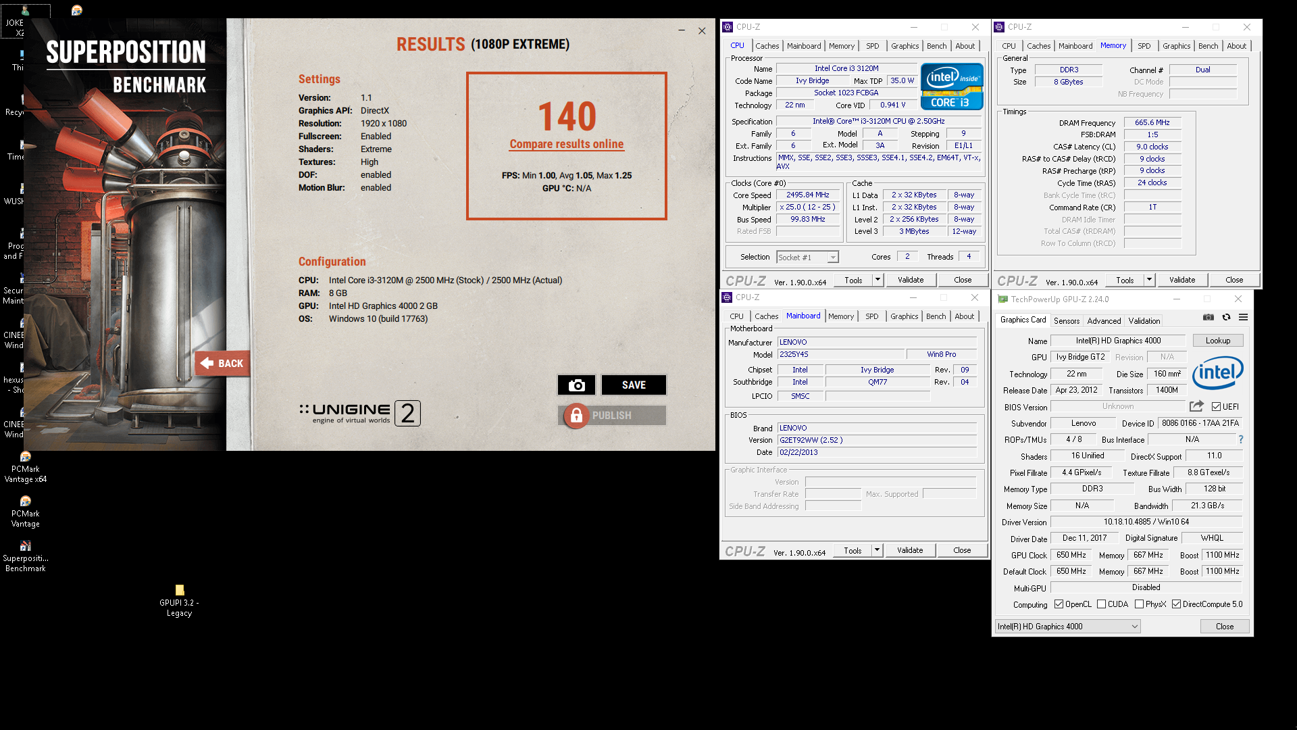Screen dimensions: 1297x730
Task: Select the shortcut icon at the top of the desktop
Action: click(x=77, y=10)
